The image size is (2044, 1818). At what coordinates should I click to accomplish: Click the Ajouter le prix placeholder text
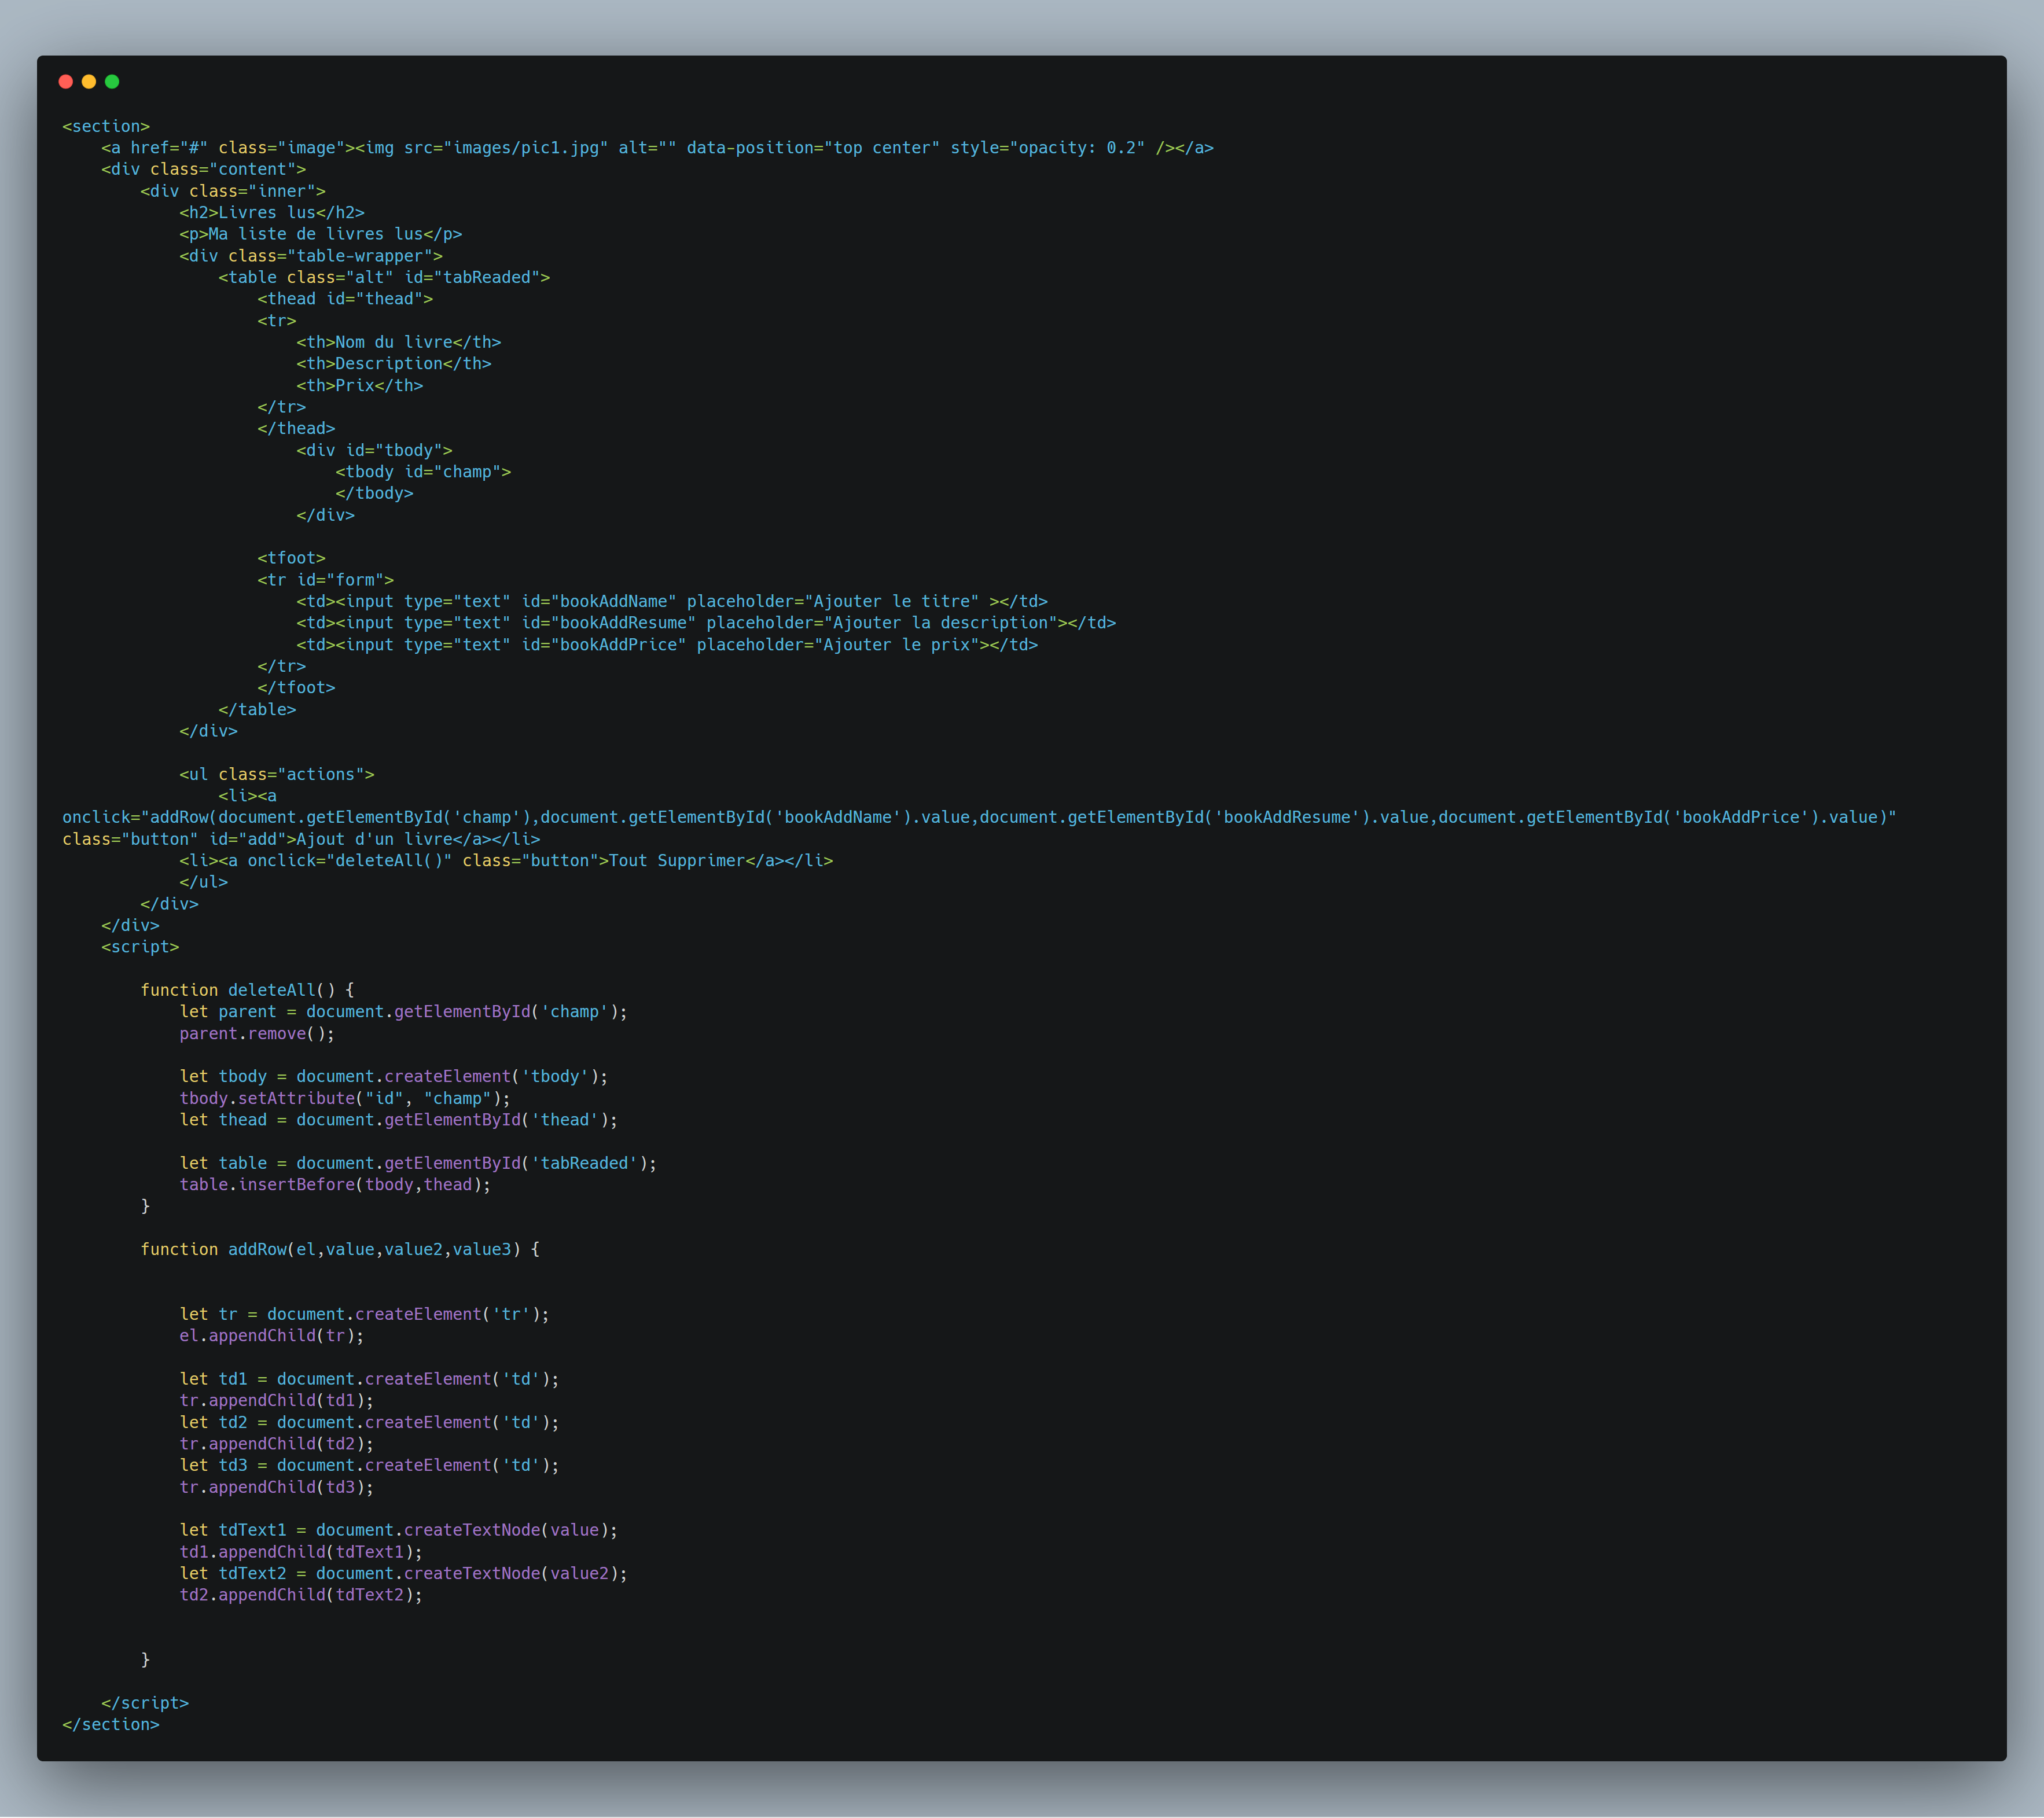pyautogui.click(x=895, y=645)
